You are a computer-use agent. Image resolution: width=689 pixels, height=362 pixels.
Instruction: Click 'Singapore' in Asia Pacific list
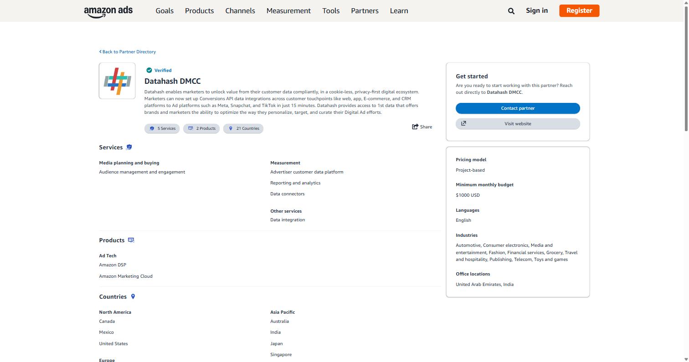click(x=281, y=354)
